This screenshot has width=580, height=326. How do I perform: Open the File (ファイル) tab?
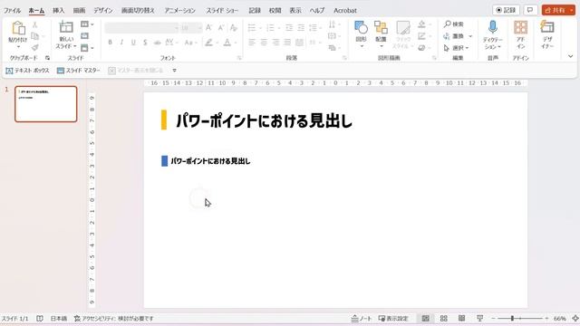pyautogui.click(x=12, y=11)
